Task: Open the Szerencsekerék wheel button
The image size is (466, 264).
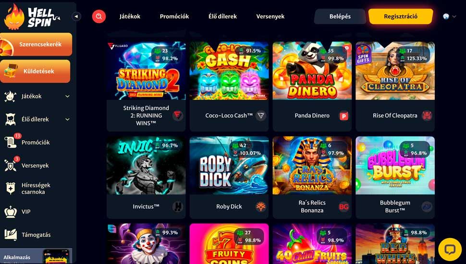Action: coord(36,44)
